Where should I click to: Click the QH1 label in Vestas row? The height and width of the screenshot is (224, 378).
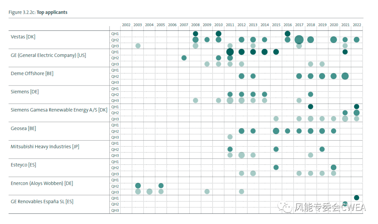click(115, 34)
